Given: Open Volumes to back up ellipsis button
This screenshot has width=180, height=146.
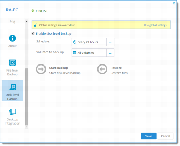Looking at the screenshot, I should click(x=110, y=53).
